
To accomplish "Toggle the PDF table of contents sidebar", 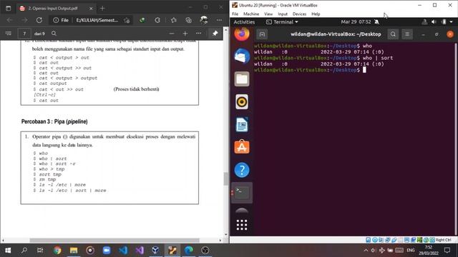I will pos(9,34).
